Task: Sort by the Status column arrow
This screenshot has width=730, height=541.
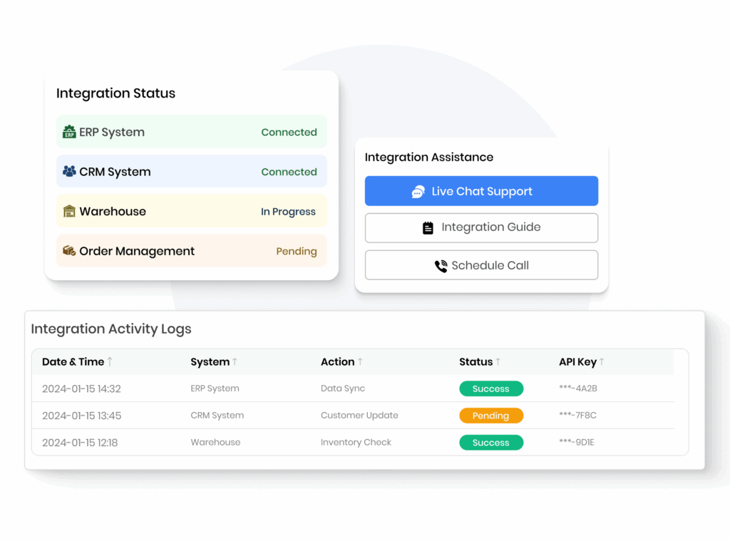Action: [x=498, y=362]
